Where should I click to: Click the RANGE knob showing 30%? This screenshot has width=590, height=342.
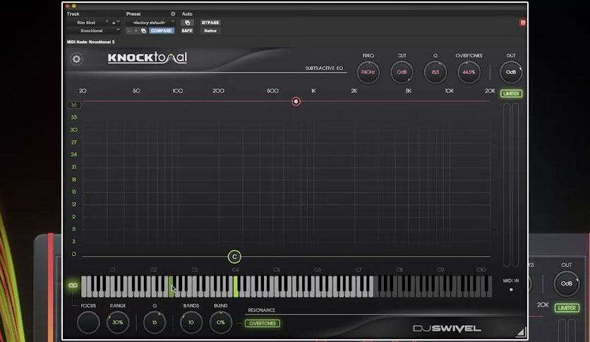point(117,322)
